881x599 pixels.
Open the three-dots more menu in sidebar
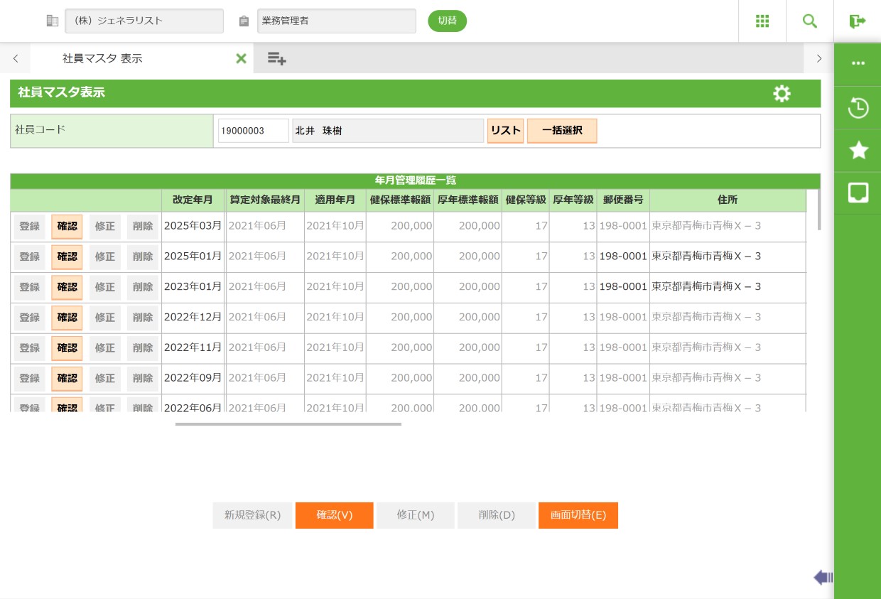pos(858,63)
